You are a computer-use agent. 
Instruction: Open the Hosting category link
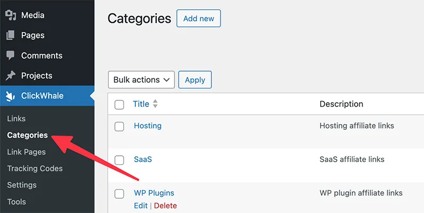pos(147,126)
